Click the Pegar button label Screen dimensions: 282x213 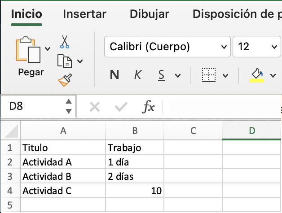tap(31, 72)
